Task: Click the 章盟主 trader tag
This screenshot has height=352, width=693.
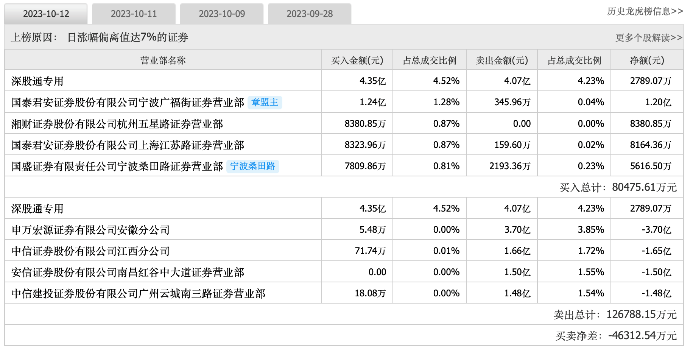Action: [x=265, y=102]
